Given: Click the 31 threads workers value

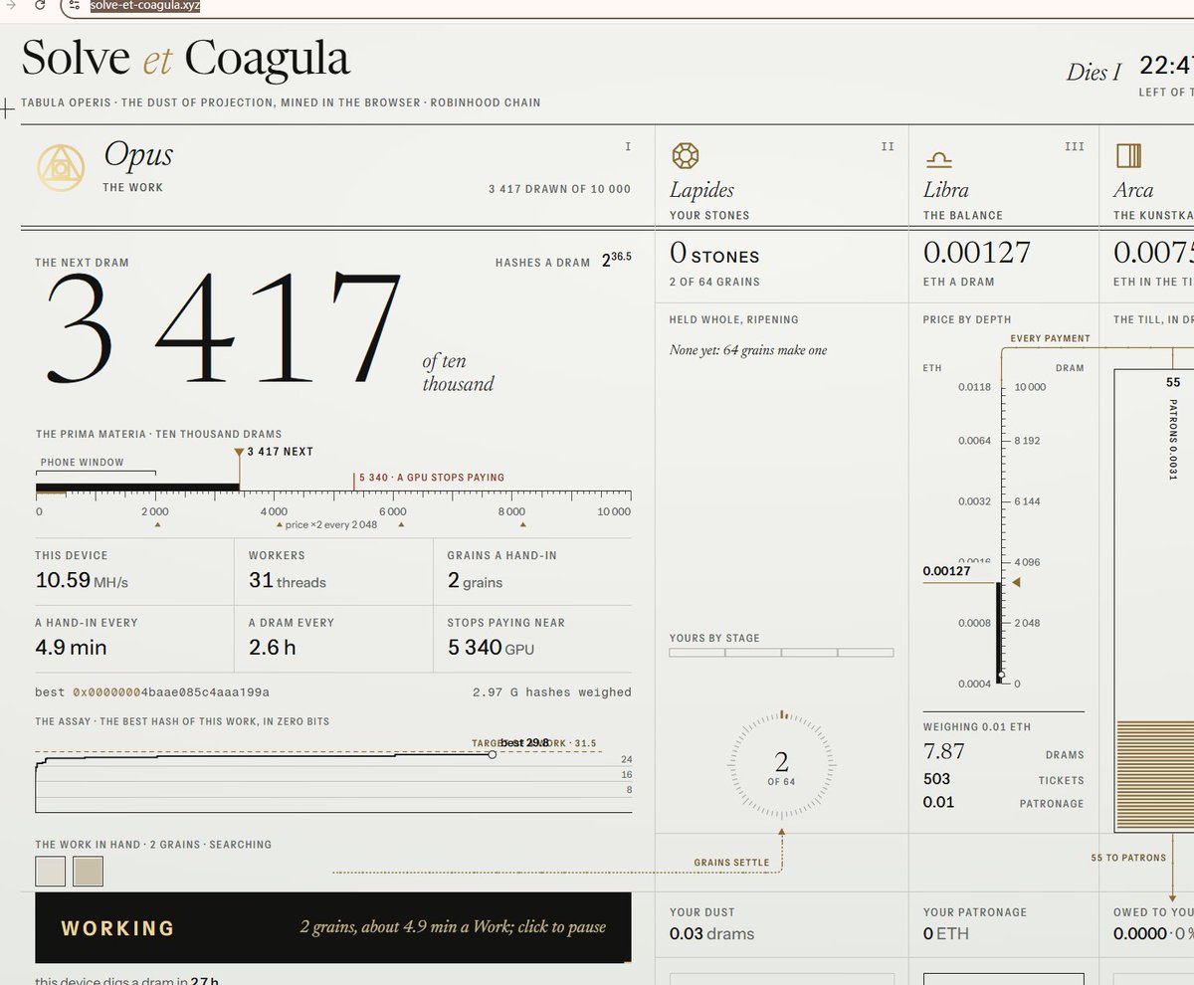Looking at the screenshot, I should point(287,581).
